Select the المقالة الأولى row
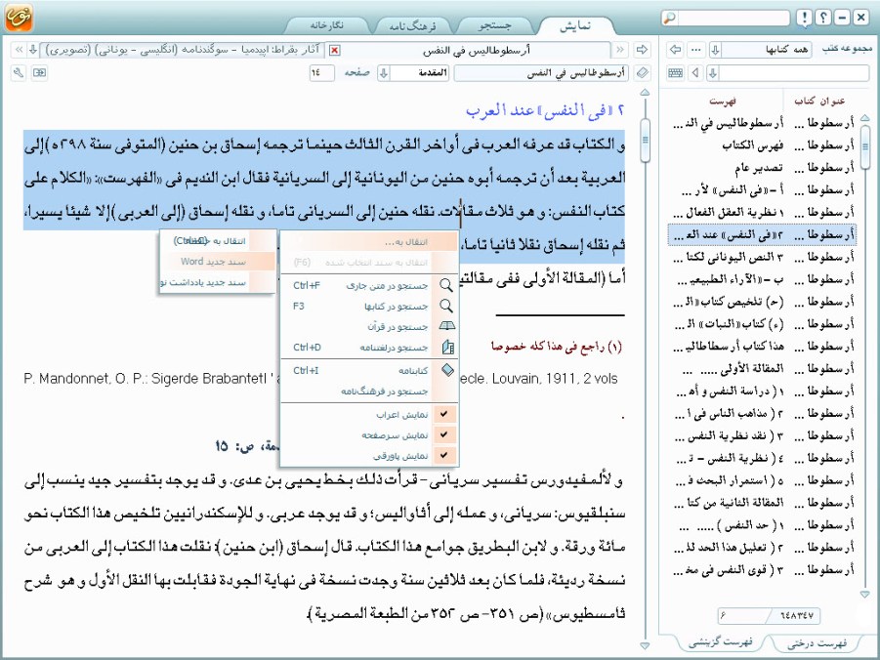This screenshot has width=880, height=660. coord(762,369)
